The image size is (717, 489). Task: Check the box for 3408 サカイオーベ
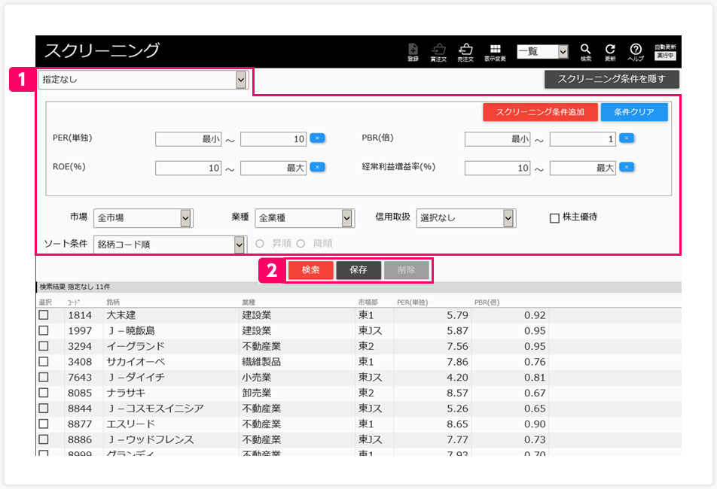tap(44, 362)
